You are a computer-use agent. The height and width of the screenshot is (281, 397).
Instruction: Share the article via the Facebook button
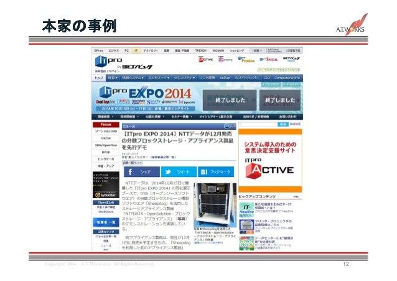coord(142,172)
